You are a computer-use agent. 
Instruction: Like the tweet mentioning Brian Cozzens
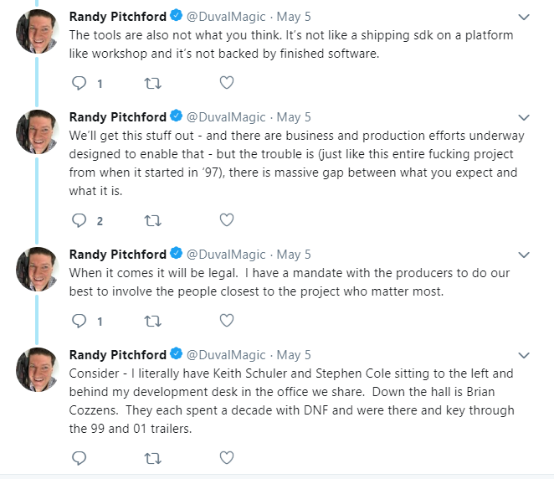point(227,457)
